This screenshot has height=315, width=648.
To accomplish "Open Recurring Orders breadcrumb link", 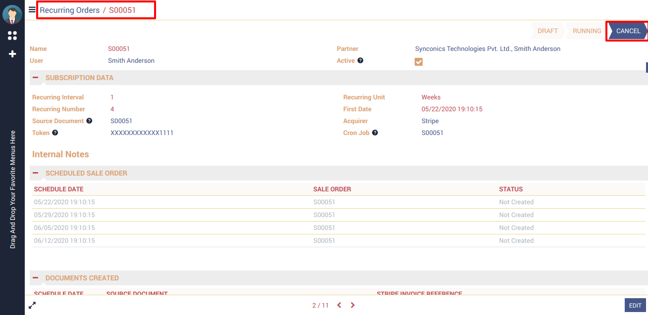I will click(x=69, y=10).
